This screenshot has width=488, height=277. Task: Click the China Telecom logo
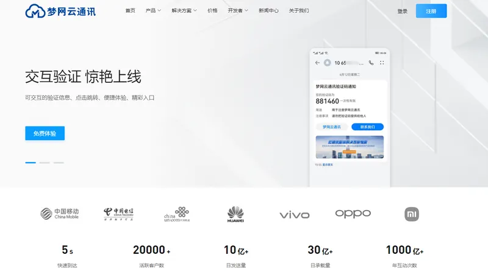[x=118, y=214]
